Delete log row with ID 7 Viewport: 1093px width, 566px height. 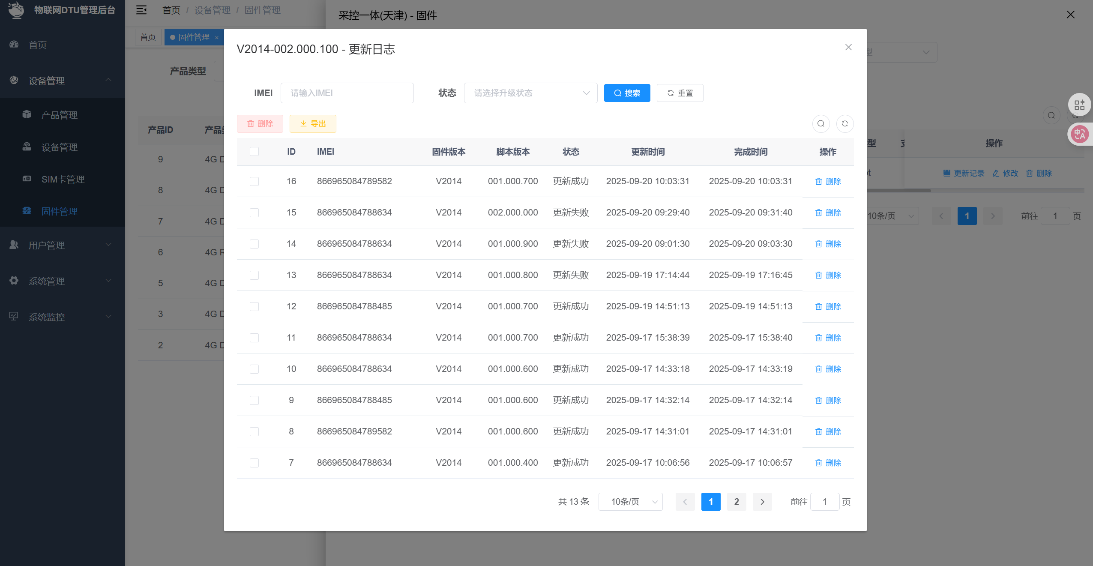coord(828,463)
